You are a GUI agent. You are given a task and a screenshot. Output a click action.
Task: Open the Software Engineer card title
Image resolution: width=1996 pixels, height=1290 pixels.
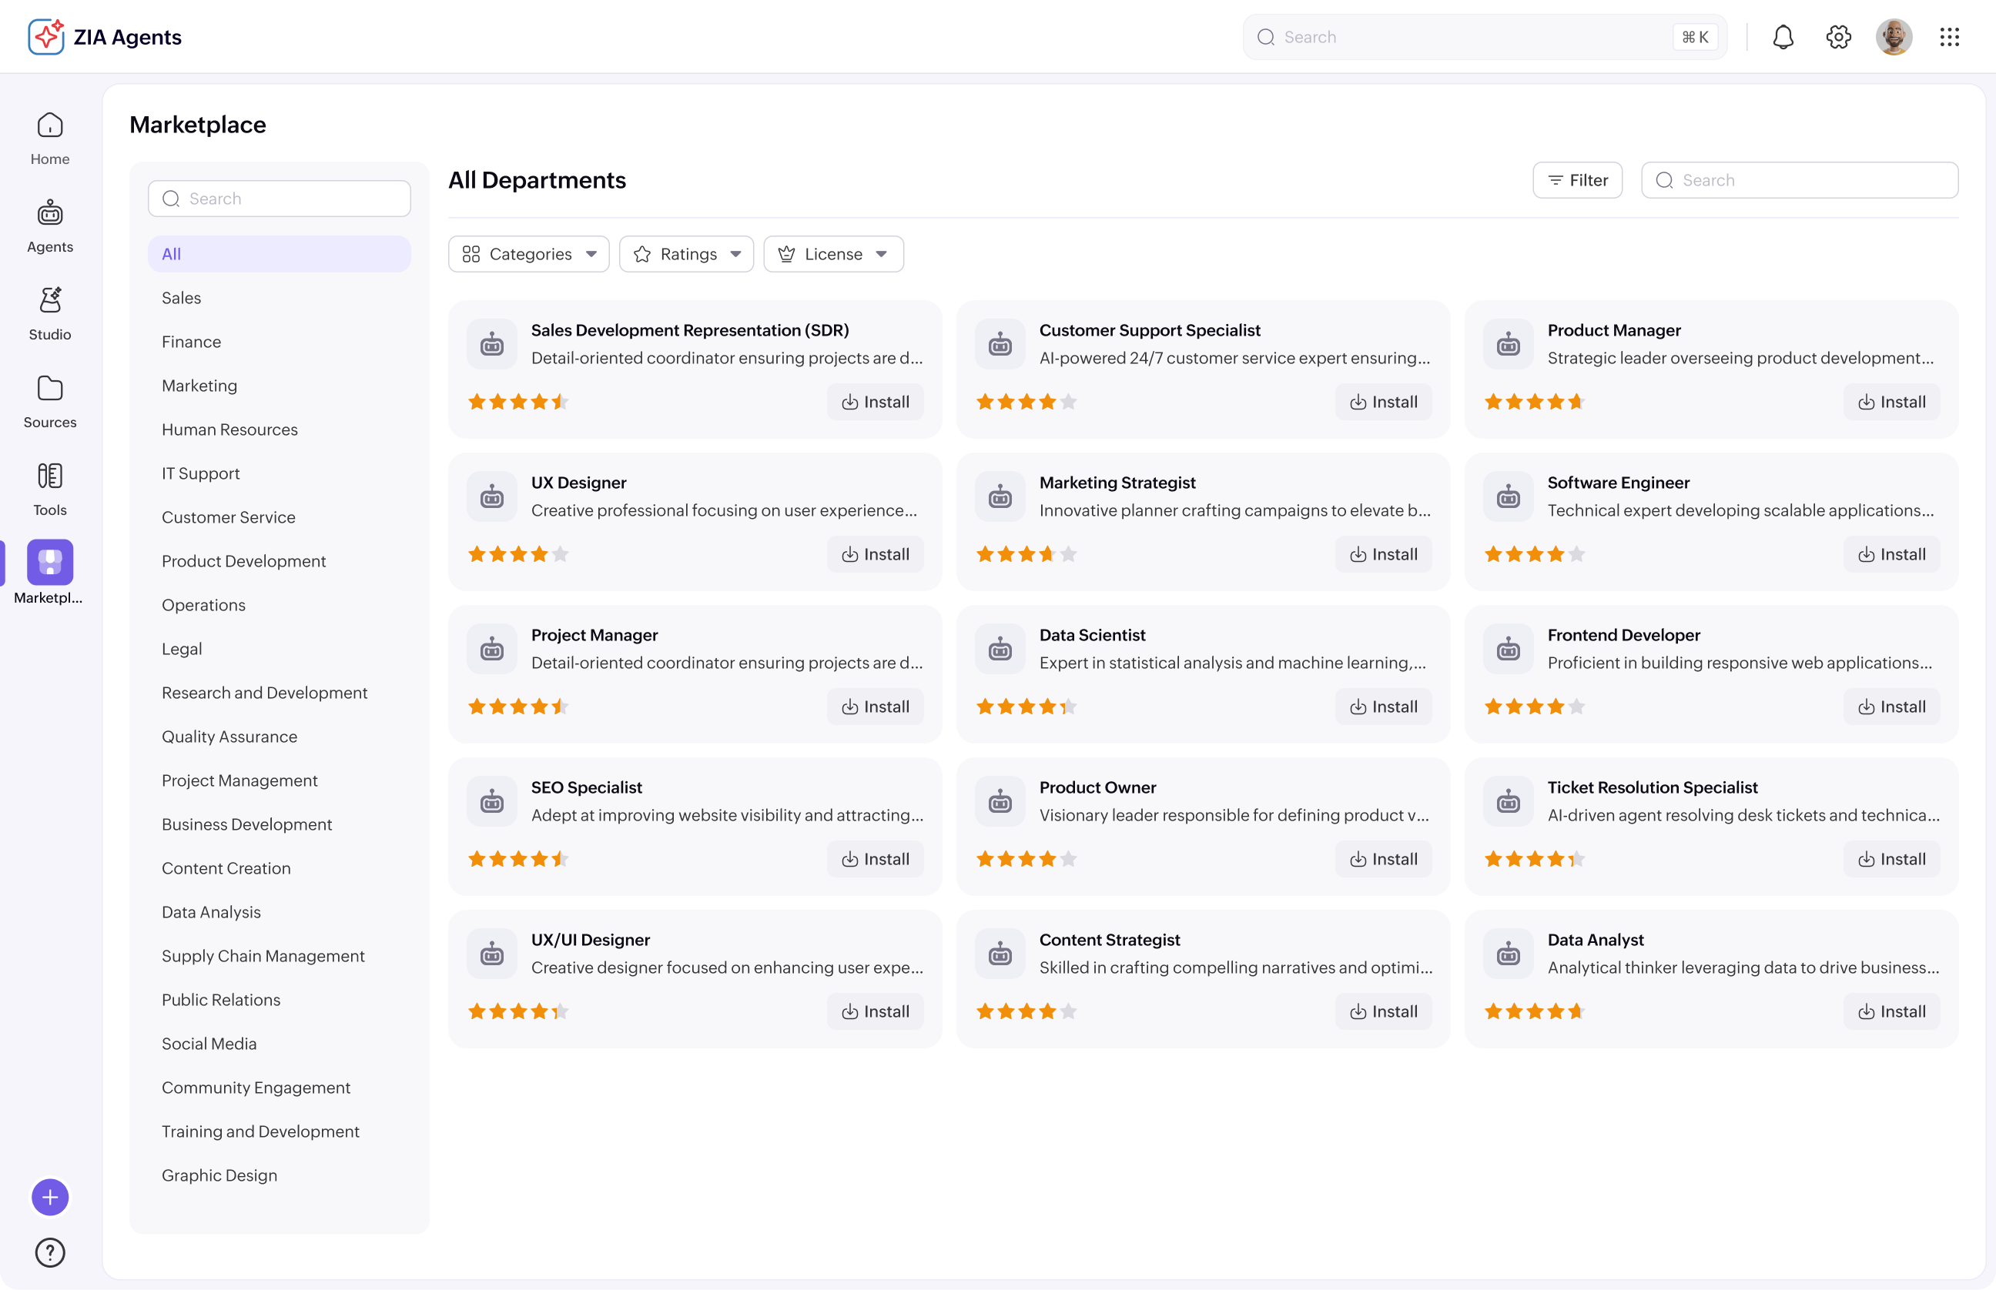tap(1618, 483)
